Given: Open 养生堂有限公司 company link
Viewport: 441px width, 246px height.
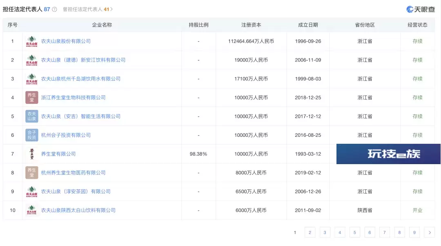Looking at the screenshot, I should [x=58, y=154].
